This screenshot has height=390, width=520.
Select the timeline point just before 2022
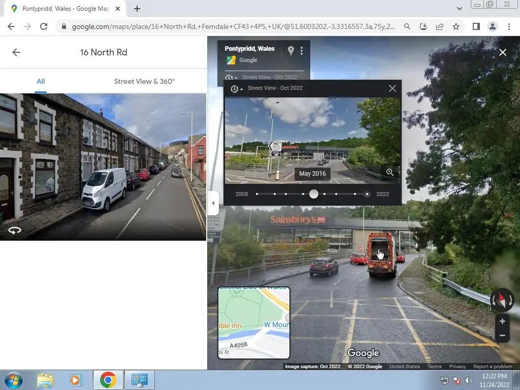pos(355,194)
